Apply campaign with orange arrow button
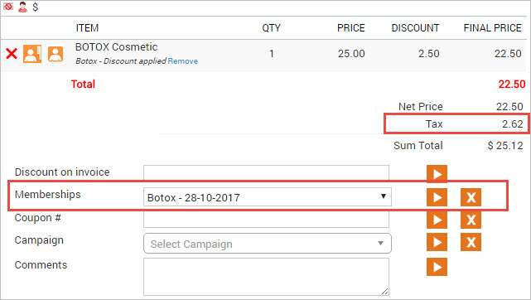 pos(437,242)
